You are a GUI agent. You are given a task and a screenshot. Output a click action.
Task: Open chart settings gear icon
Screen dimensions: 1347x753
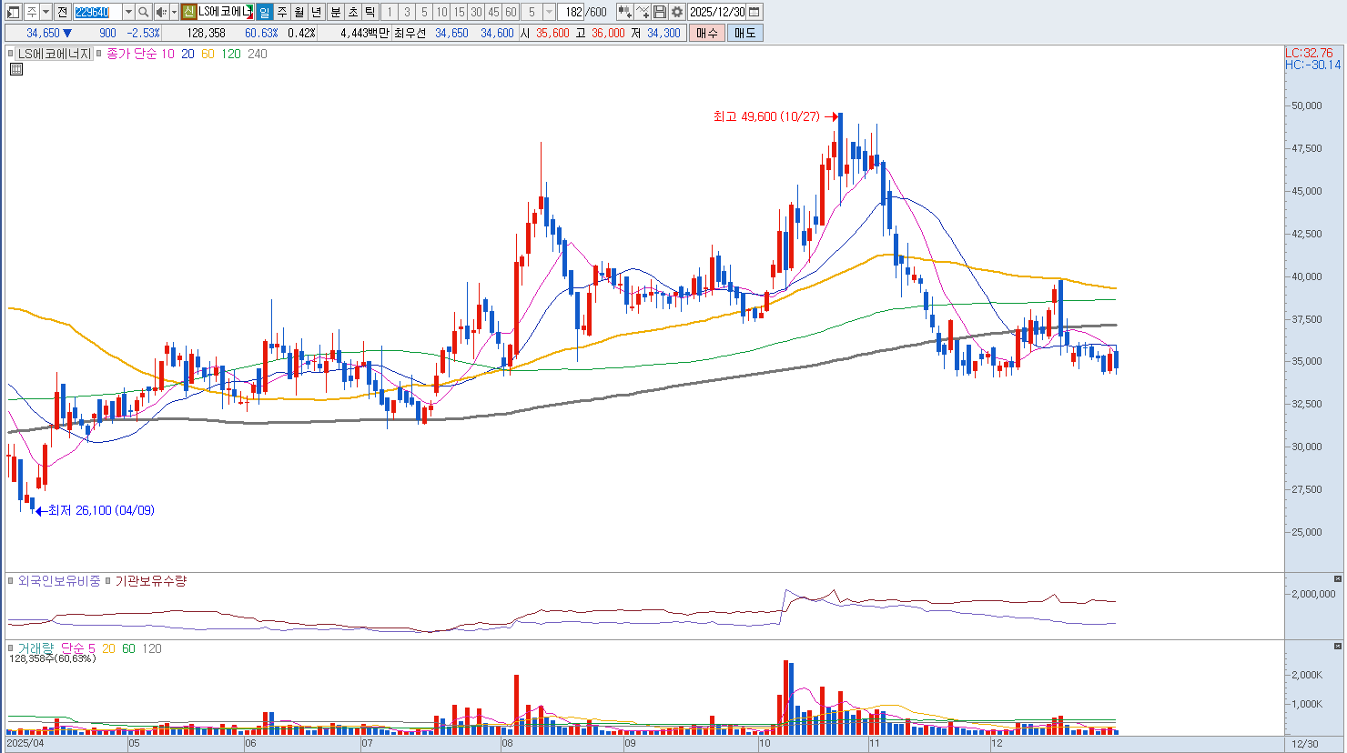pos(677,12)
